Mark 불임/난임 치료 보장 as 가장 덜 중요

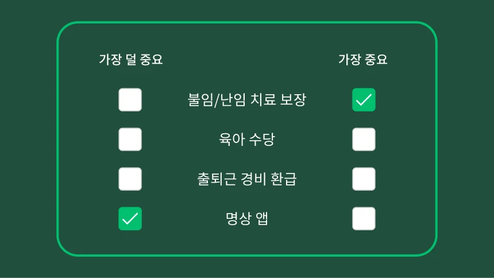(x=130, y=100)
